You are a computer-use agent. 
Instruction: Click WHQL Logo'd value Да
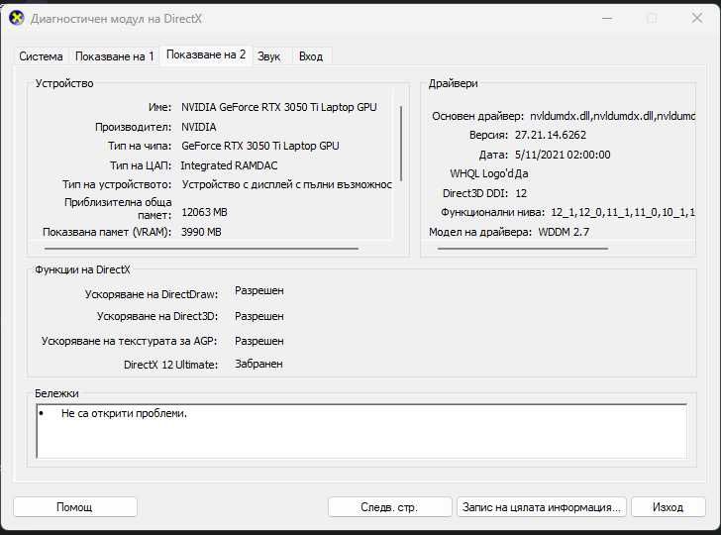coord(521,174)
